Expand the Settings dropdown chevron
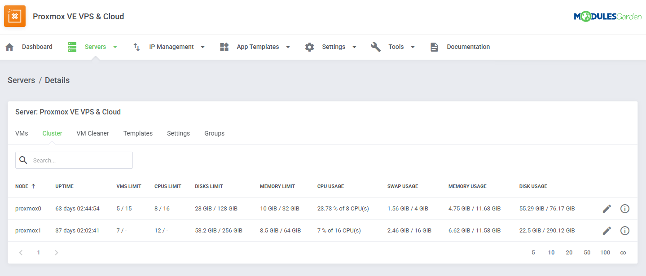The image size is (646, 276). [x=354, y=47]
